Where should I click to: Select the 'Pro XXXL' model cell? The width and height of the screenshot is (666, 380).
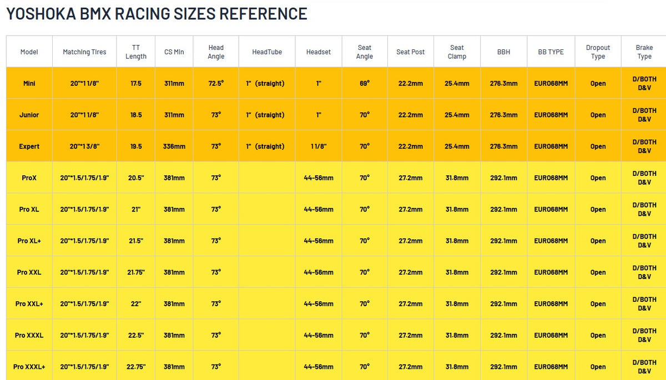[x=29, y=335]
